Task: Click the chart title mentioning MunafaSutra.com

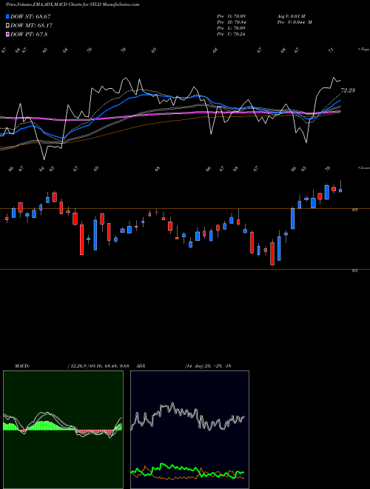Action: (73, 4)
